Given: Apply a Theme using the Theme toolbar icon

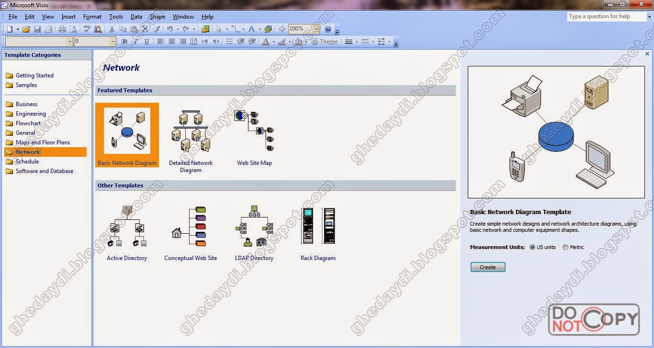Looking at the screenshot, I should [325, 42].
